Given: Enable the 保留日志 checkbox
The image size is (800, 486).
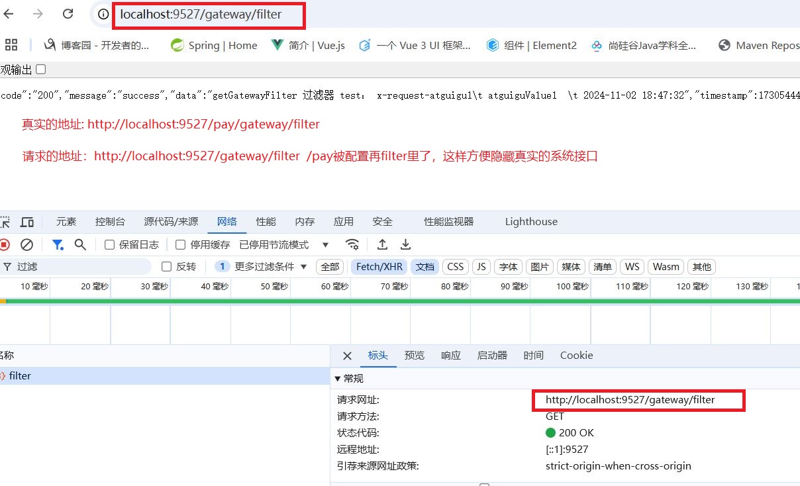Looking at the screenshot, I should point(109,245).
